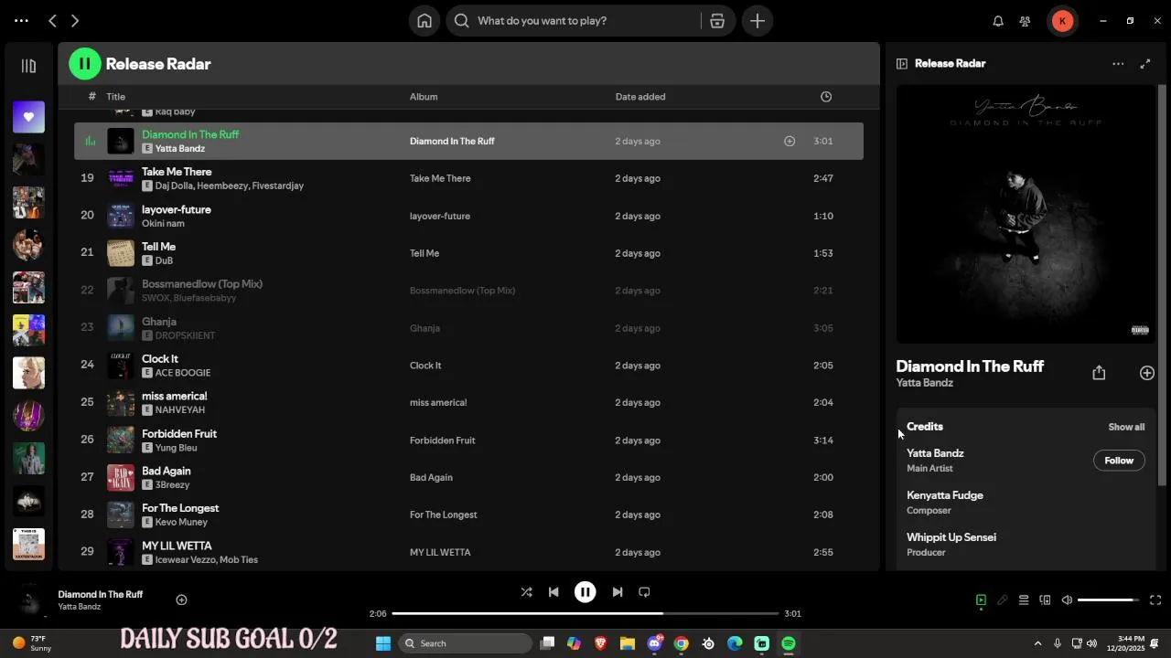
Task: Pause playback in the bottom player
Action: (x=585, y=592)
